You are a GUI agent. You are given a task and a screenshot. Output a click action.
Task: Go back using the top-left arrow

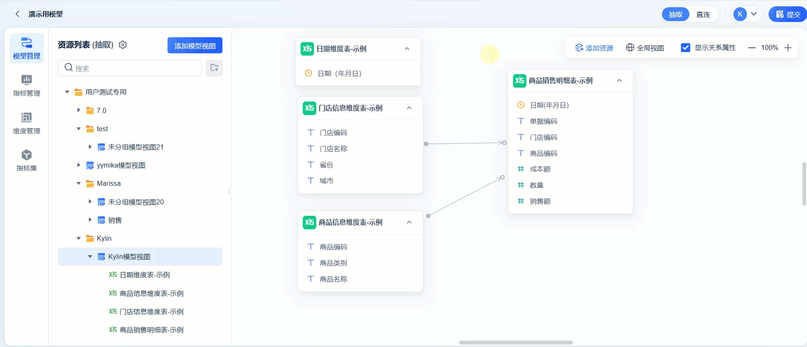click(17, 14)
